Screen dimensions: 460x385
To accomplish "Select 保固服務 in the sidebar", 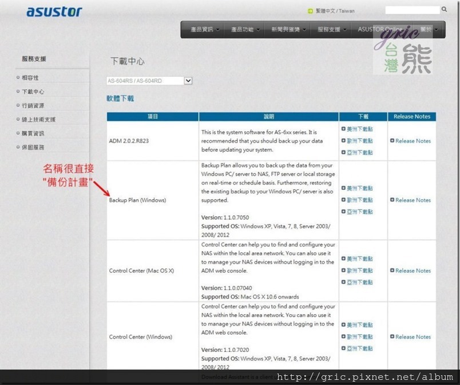I will pyautogui.click(x=33, y=147).
